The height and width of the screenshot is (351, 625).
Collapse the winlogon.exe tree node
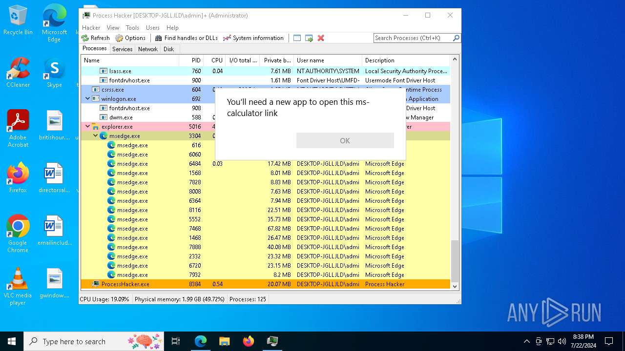coord(88,99)
